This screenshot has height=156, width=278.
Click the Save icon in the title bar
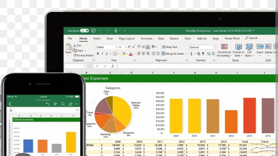(93, 31)
